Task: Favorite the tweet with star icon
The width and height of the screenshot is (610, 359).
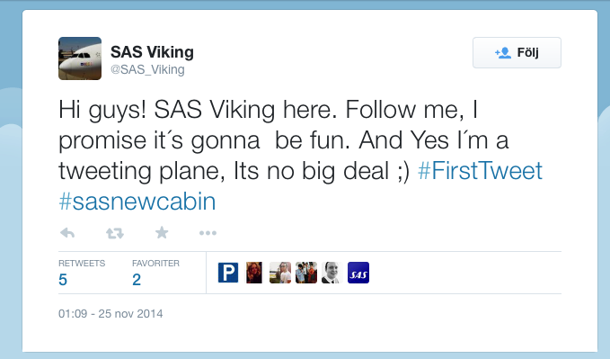Action: [162, 233]
